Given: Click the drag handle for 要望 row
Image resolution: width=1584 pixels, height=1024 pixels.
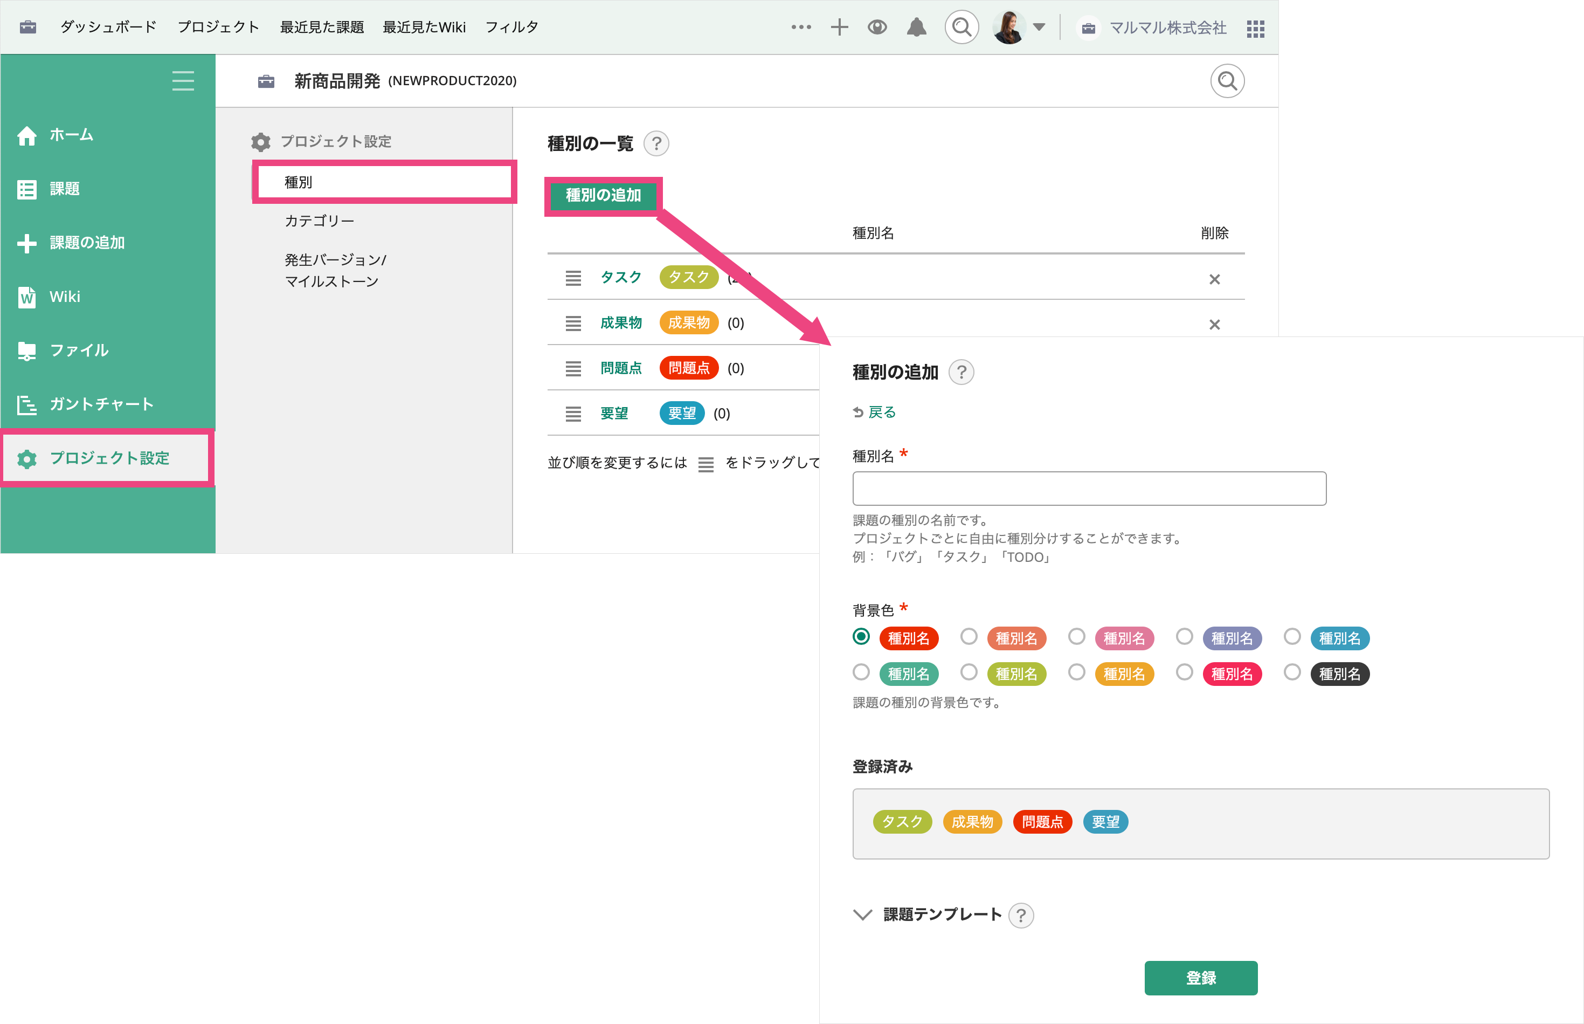Looking at the screenshot, I should point(573,414).
